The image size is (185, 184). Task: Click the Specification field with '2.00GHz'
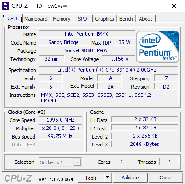point(108,70)
